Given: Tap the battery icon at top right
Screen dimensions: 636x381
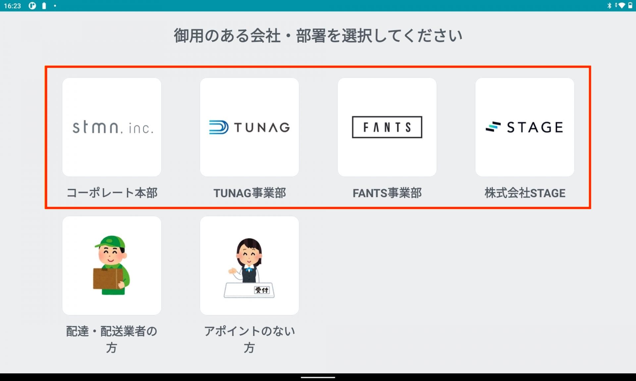Looking at the screenshot, I should tap(630, 6).
